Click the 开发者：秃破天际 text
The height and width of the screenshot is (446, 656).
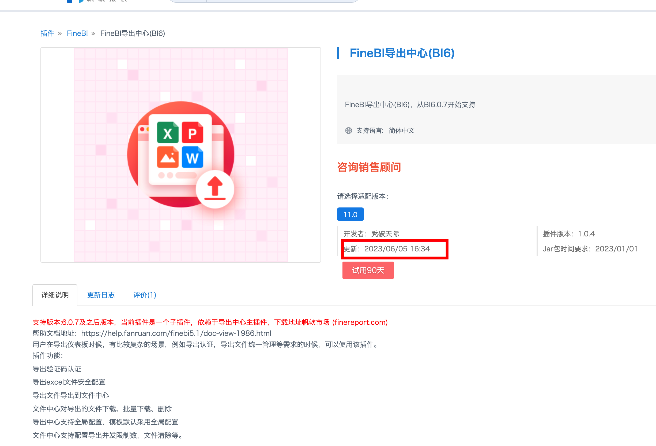[371, 234]
